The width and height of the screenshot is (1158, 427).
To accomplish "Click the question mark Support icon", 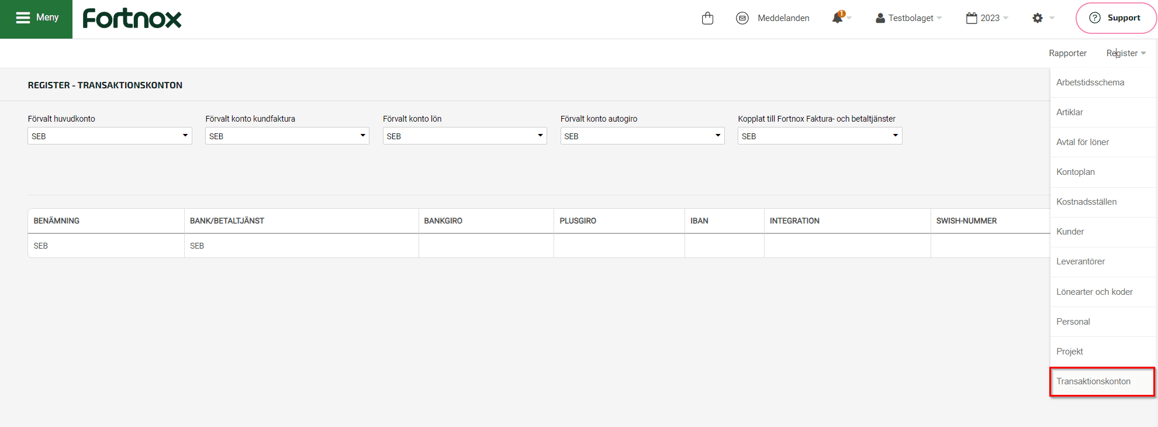I will [1095, 18].
